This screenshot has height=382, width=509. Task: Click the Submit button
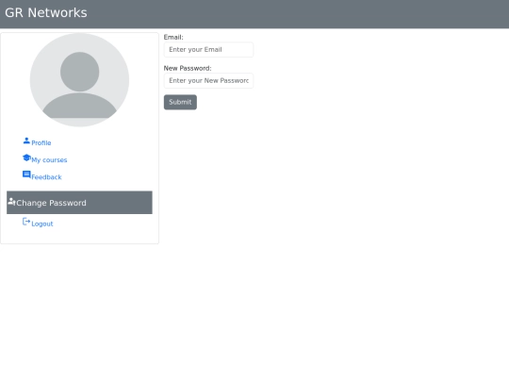(180, 102)
